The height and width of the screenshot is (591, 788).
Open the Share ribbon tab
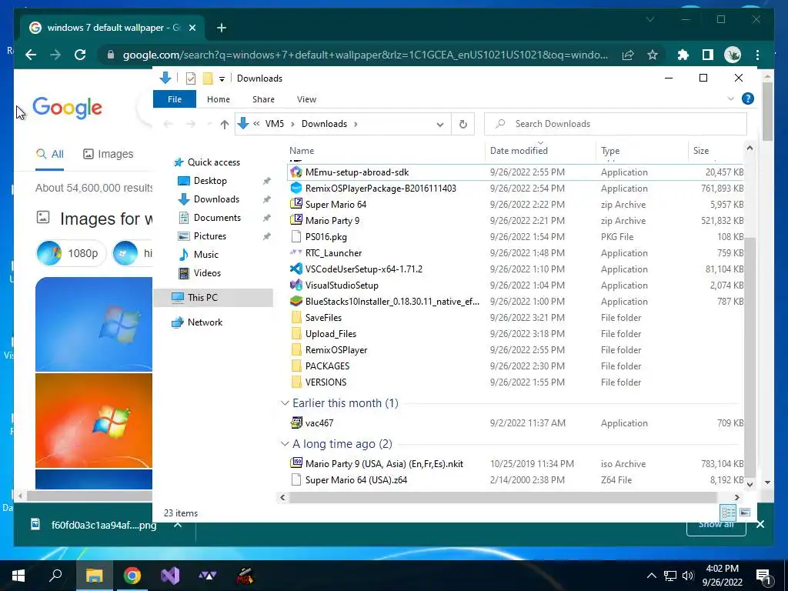263,99
